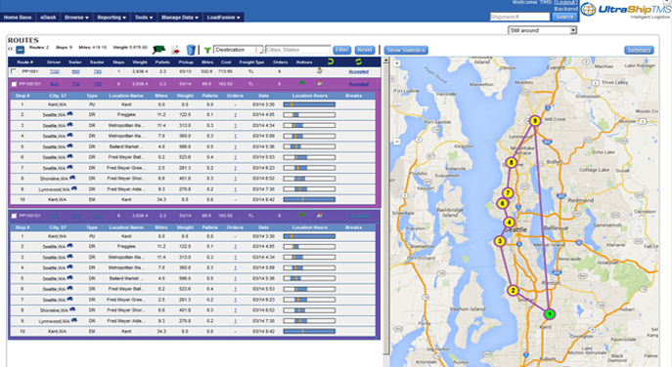Click the Freight Type column header
Screen dimensions: 672x367
[x=251, y=62]
